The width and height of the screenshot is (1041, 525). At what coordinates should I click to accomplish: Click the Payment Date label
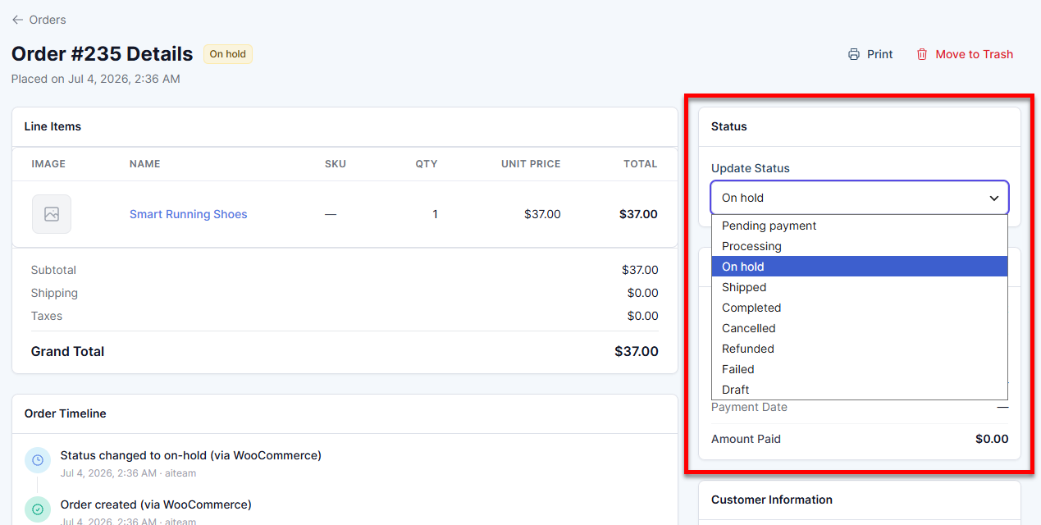click(749, 407)
